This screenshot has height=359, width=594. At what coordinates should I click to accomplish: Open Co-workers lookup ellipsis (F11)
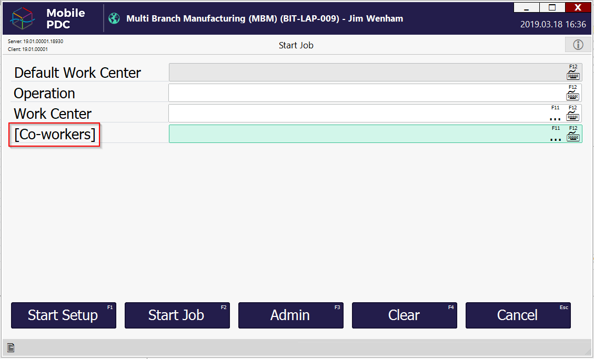(x=555, y=138)
